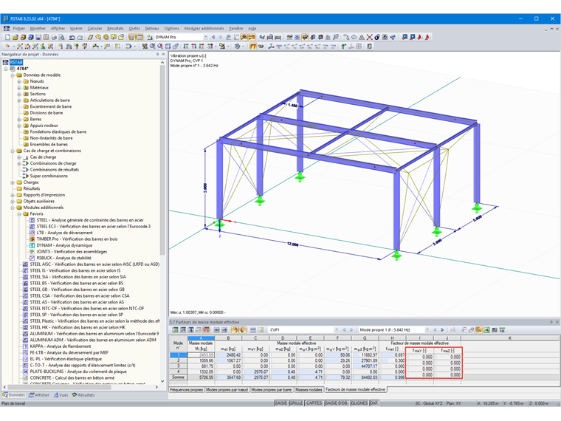The height and width of the screenshot is (421, 561).
Task: Select the next mode shape arrow in the table toolbar
Action: point(442,329)
